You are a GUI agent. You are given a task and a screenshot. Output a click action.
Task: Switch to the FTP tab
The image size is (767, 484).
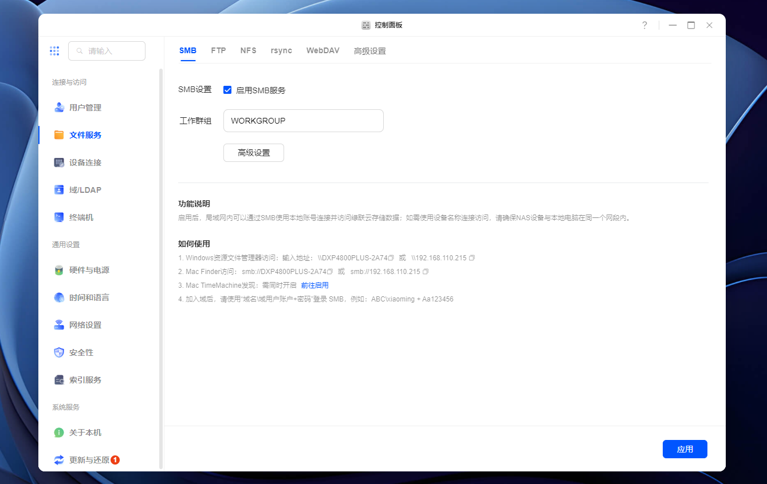click(218, 50)
